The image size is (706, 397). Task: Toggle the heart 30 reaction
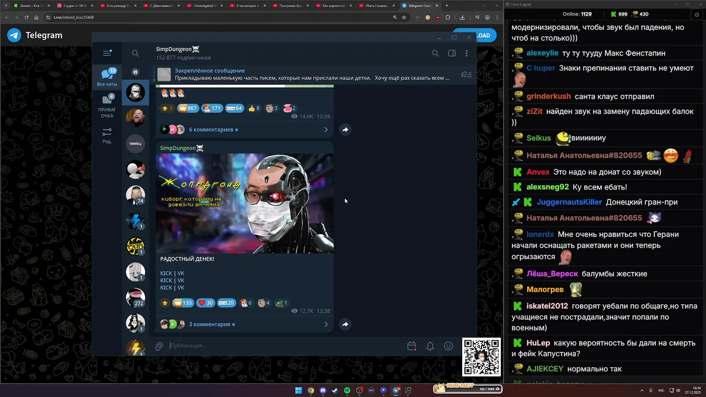206,303
